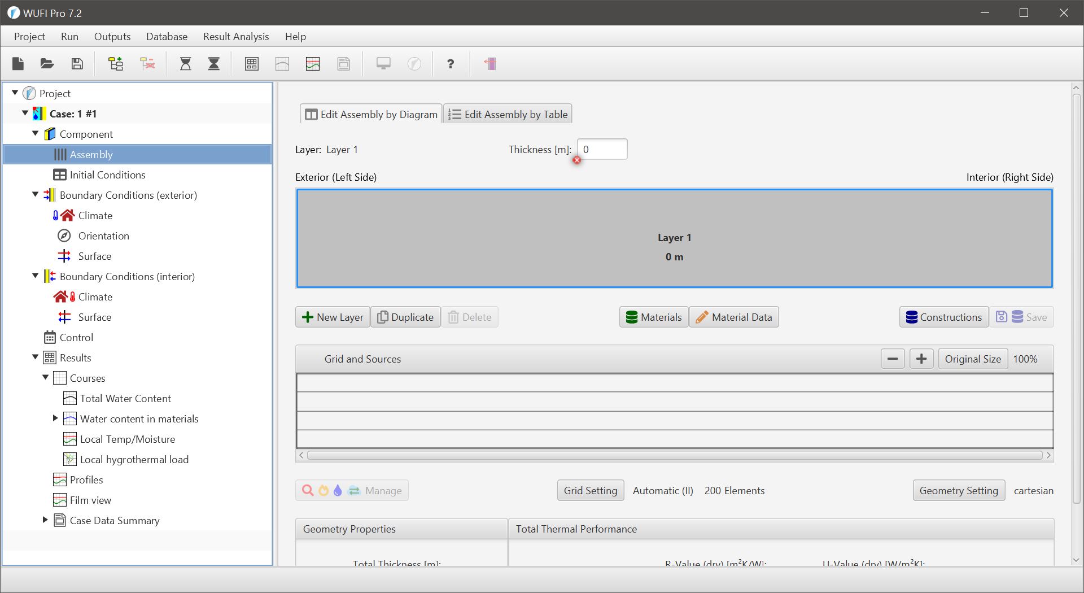
Task: Click the help question mark icon
Action: pos(451,64)
